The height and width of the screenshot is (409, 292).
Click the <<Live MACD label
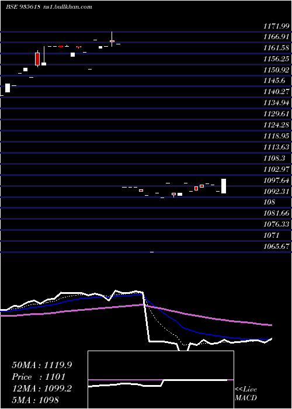coord(246,393)
